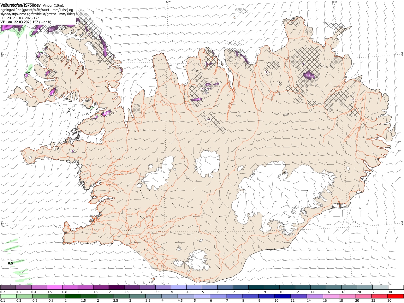Image resolution: width=404 pixels, height=303 pixels.
Task: Pick lower-row purple swatch between 12 and 14
Action: pyautogui.click(x=299, y=296)
